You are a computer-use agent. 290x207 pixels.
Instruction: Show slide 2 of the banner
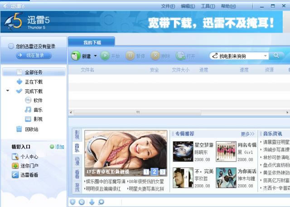coord(155,172)
